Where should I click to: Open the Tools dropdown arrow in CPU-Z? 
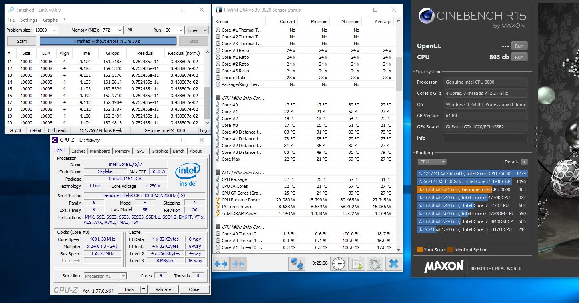(x=144, y=289)
